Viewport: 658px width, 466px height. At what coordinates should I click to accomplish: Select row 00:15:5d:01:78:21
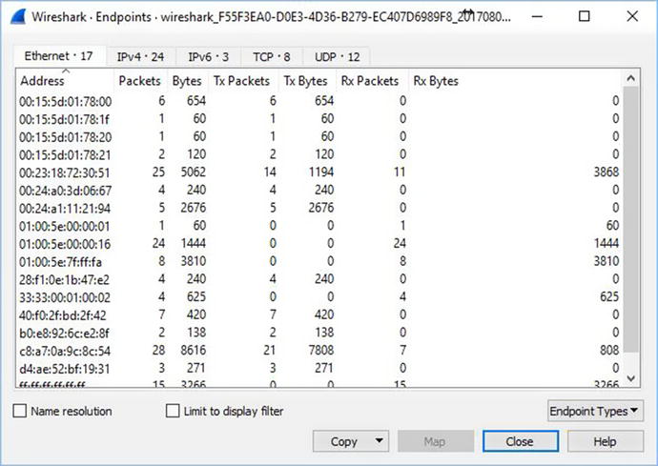[319, 154]
